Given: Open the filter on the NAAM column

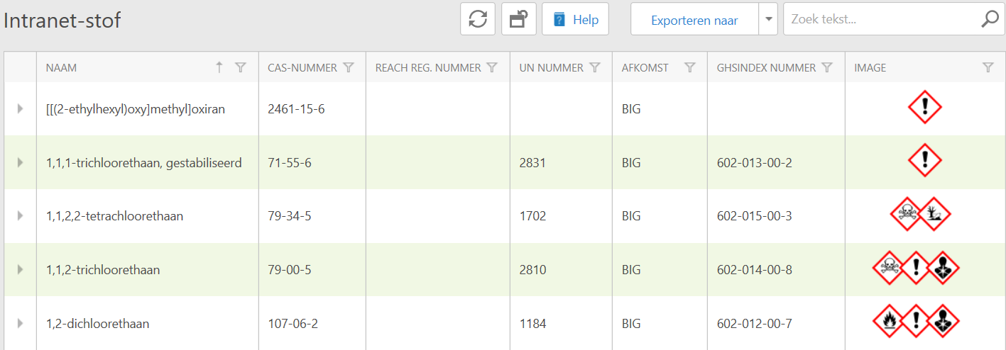Looking at the screenshot, I should click(241, 68).
